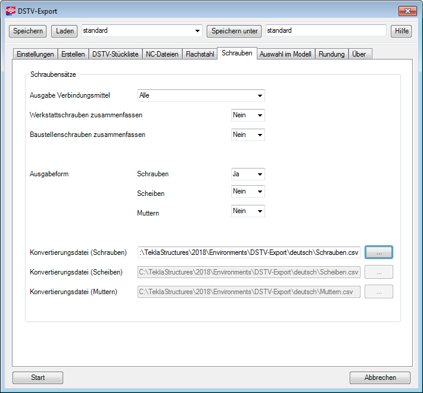
Task: Click the Start button
Action: click(x=38, y=378)
